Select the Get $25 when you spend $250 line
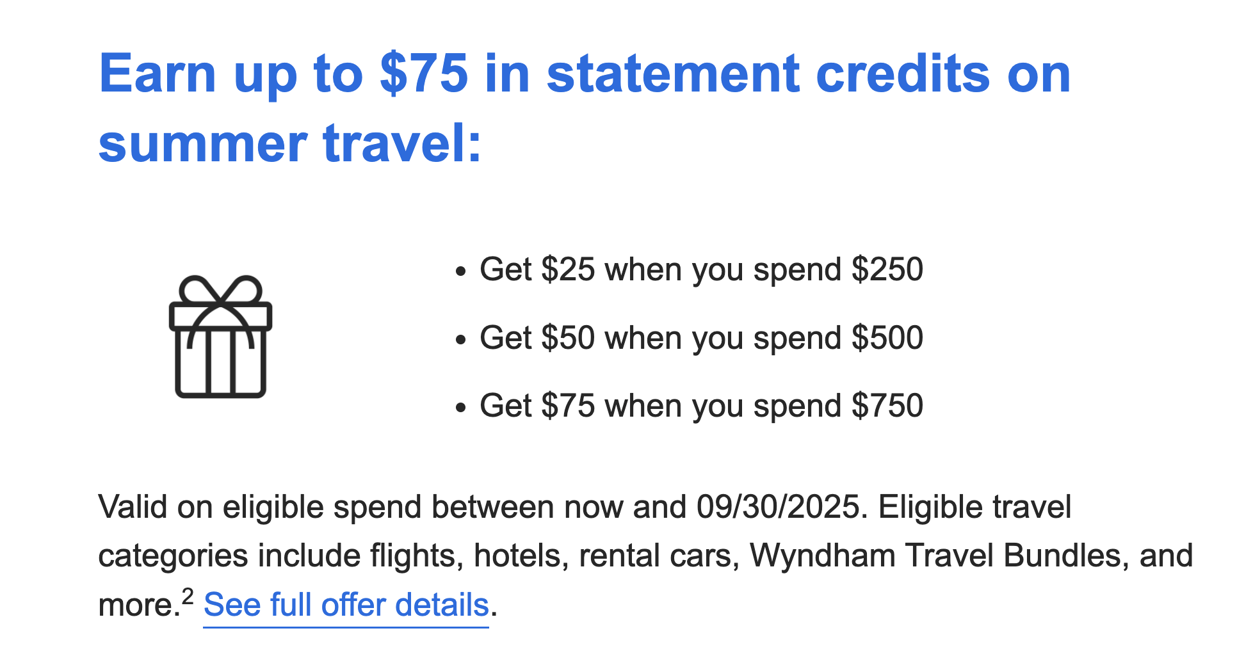 click(x=701, y=269)
